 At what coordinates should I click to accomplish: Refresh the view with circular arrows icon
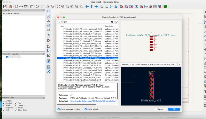coord(58,6)
